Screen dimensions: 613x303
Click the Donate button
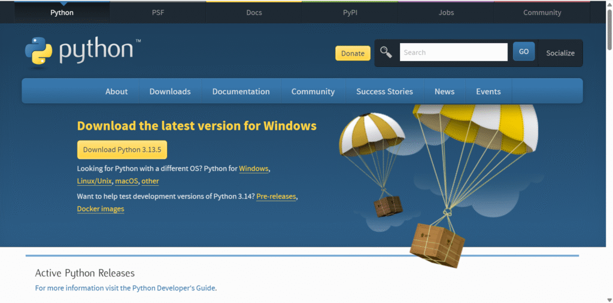(353, 54)
